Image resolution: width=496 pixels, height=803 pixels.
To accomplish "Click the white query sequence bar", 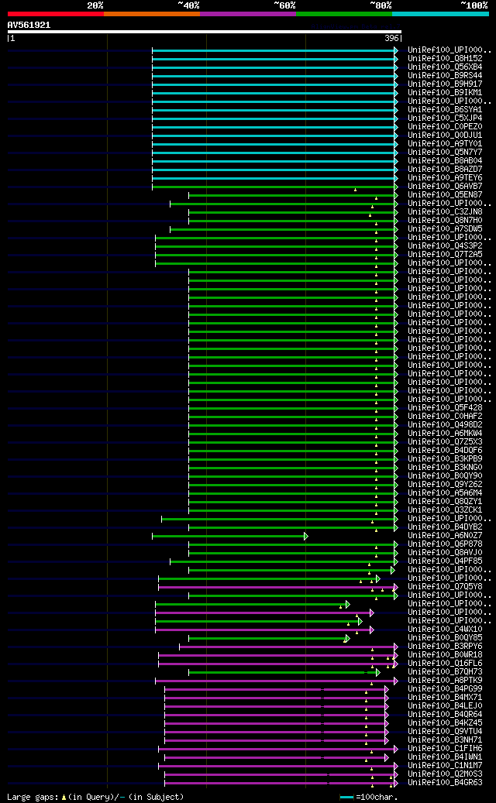I will [x=205, y=32].
